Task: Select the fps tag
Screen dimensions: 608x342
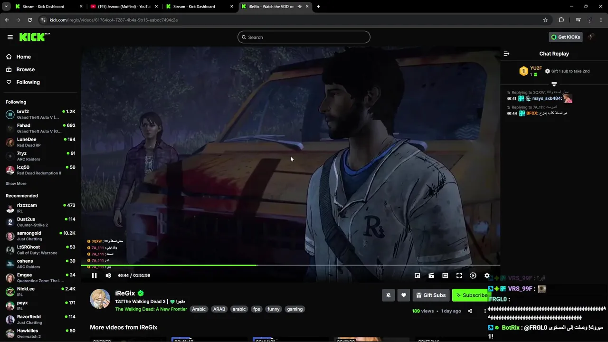Action: click(256, 309)
